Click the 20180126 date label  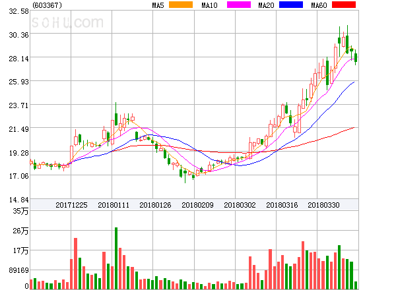(x=155, y=205)
